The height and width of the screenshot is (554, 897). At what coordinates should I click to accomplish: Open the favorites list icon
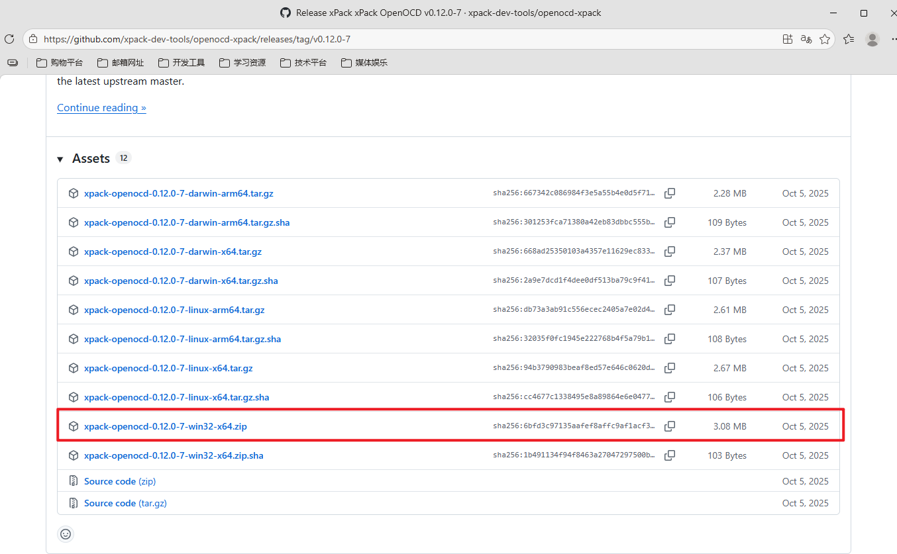849,39
